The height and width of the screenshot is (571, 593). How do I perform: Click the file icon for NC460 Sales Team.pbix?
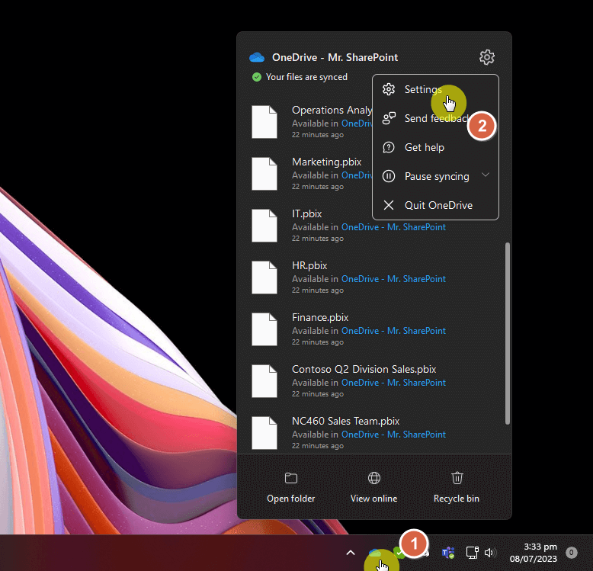pyautogui.click(x=264, y=432)
